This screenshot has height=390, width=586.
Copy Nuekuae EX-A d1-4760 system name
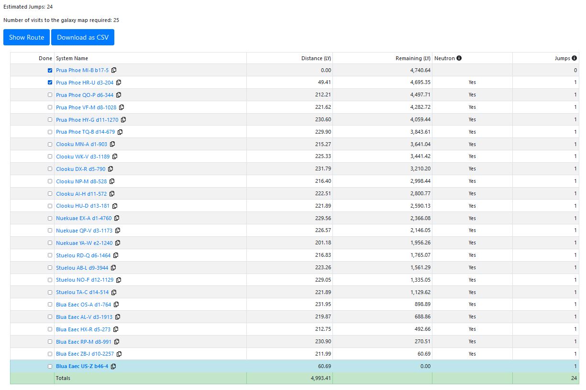117,218
